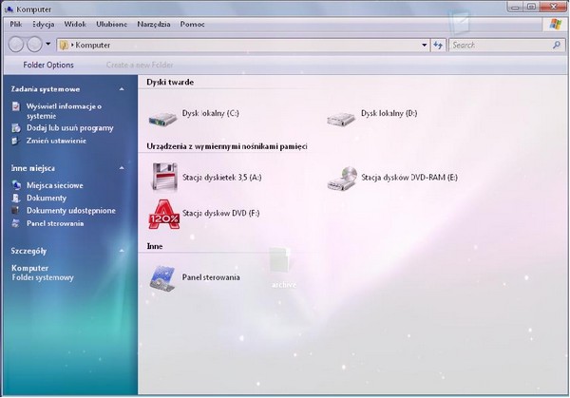Click into the Search input field
The height and width of the screenshot is (398, 570).
499,45
